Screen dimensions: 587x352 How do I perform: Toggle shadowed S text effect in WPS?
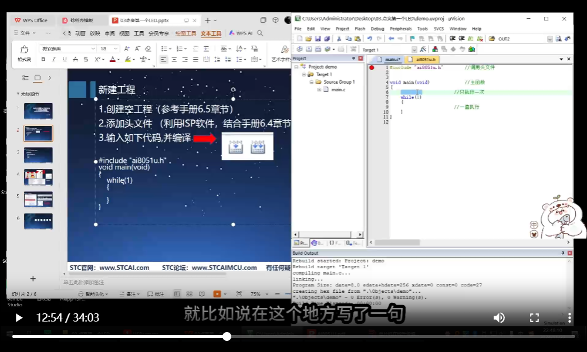[x=86, y=59]
